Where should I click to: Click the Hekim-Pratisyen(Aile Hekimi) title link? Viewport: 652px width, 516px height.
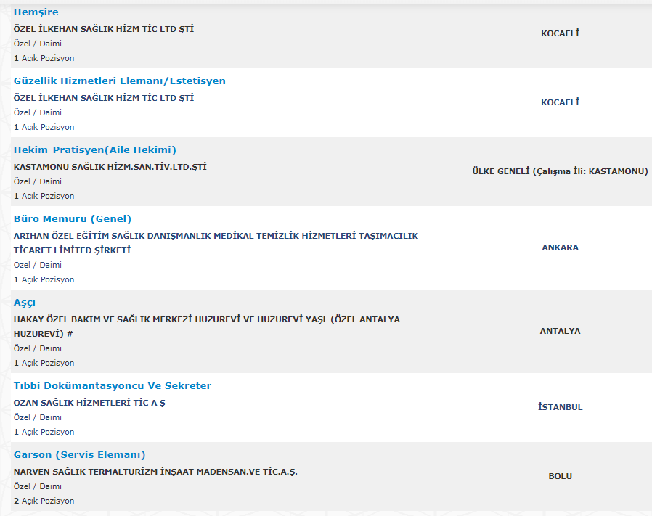[x=95, y=150]
